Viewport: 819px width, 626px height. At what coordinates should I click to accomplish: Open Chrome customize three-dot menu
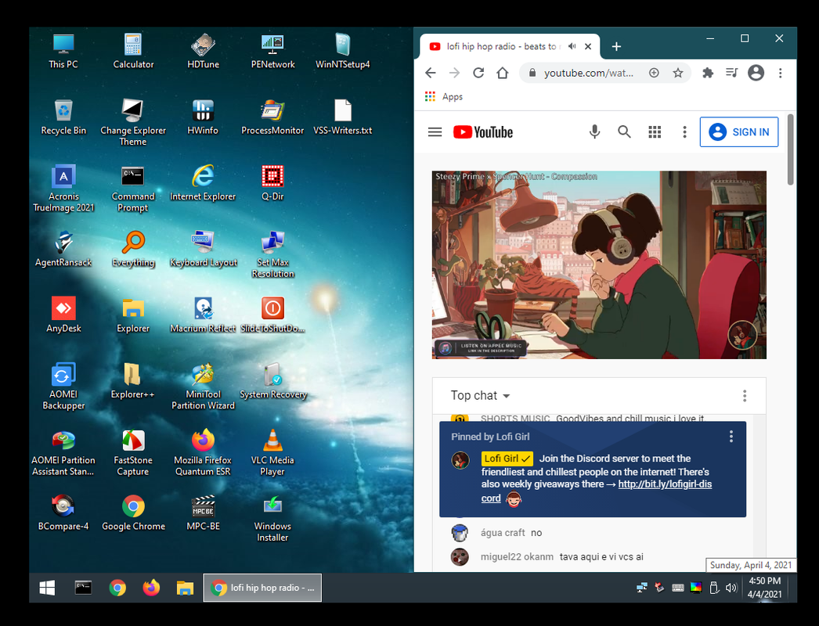tap(780, 73)
